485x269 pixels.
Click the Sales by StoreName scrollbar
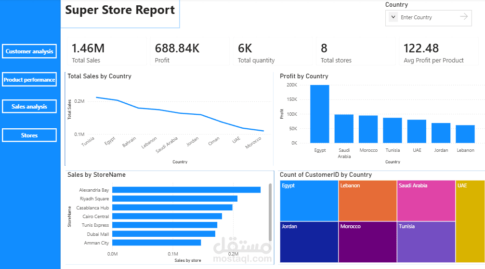(270, 212)
